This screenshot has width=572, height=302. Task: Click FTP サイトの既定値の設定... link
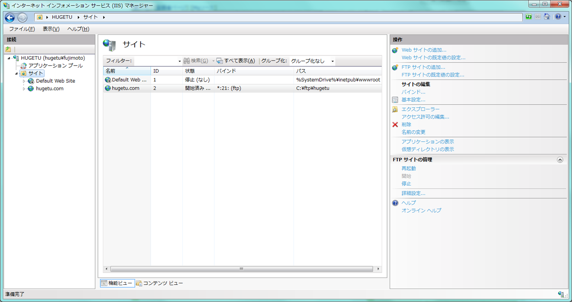(x=433, y=75)
